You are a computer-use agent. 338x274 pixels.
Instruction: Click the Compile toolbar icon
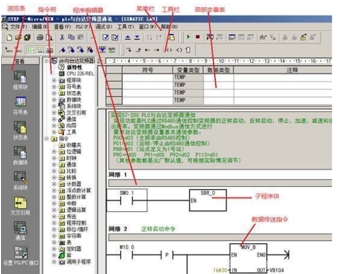pos(106,37)
